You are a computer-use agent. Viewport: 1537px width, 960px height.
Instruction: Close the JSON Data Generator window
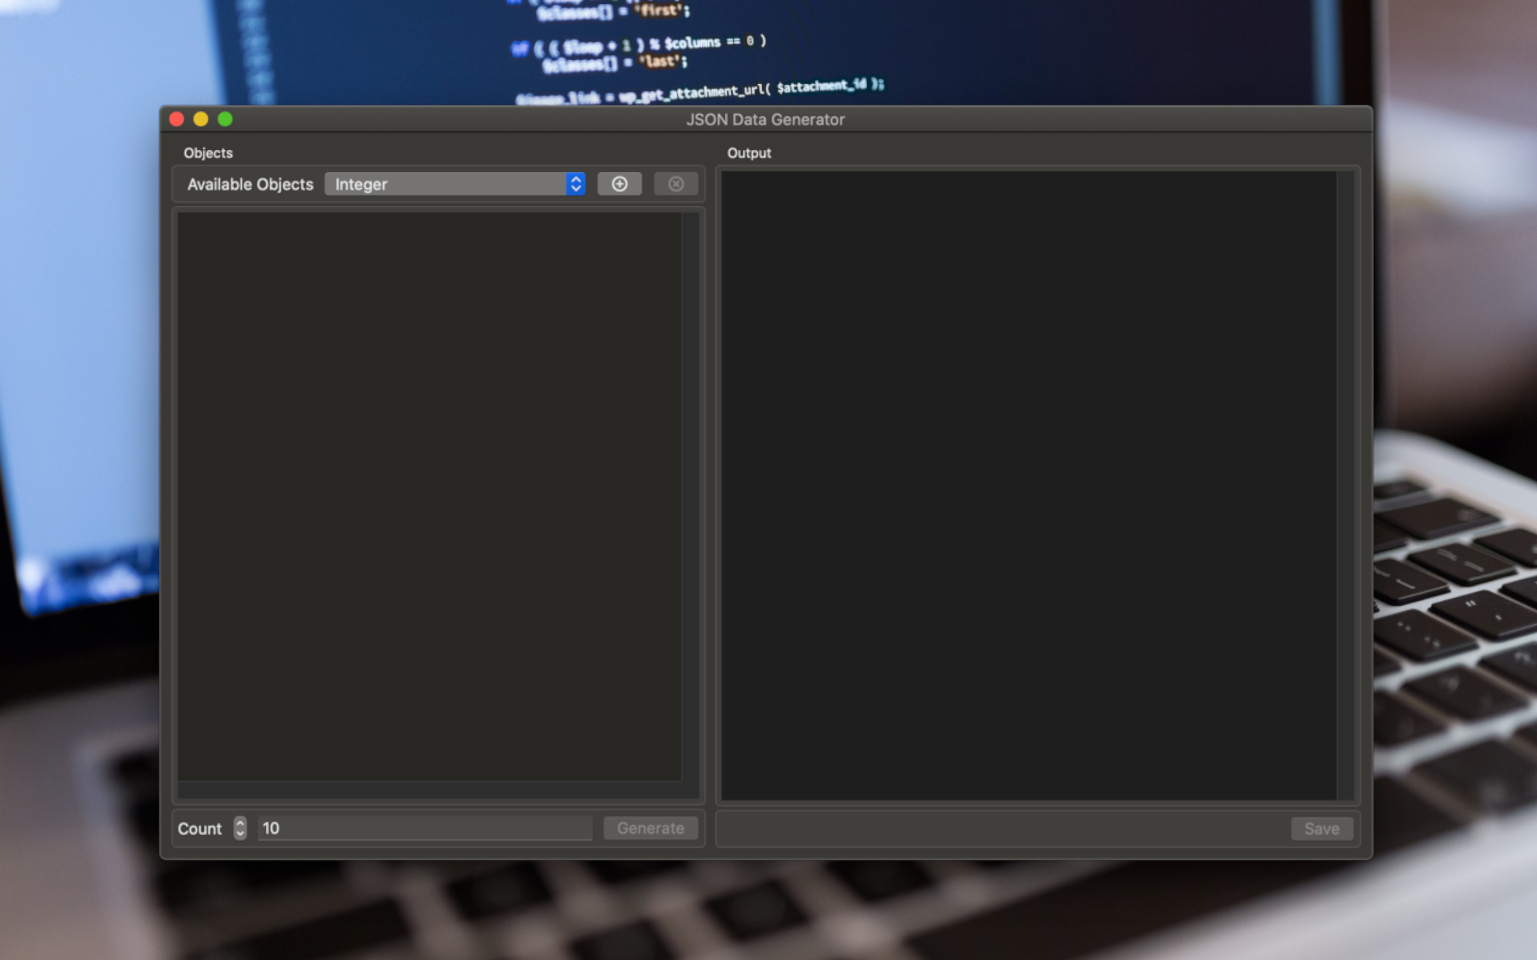point(177,119)
